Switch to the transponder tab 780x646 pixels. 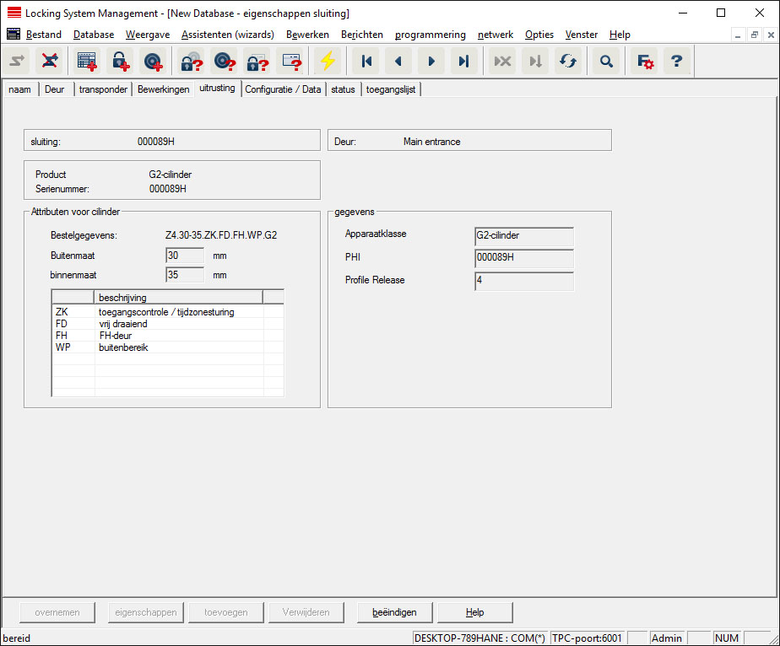[x=103, y=89]
